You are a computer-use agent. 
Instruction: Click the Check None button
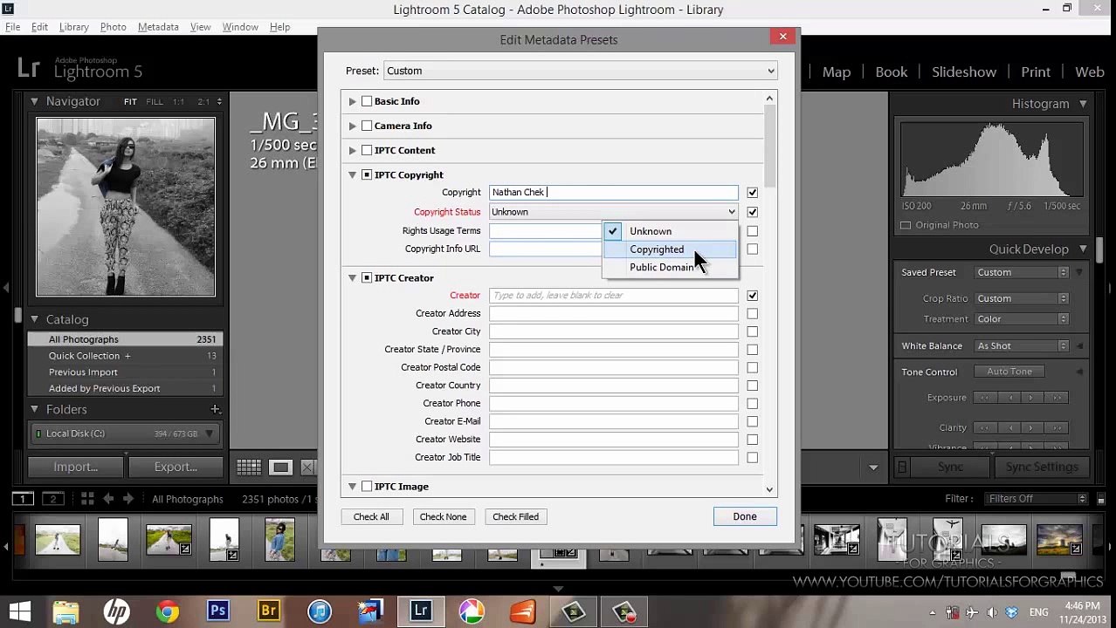[443, 517]
